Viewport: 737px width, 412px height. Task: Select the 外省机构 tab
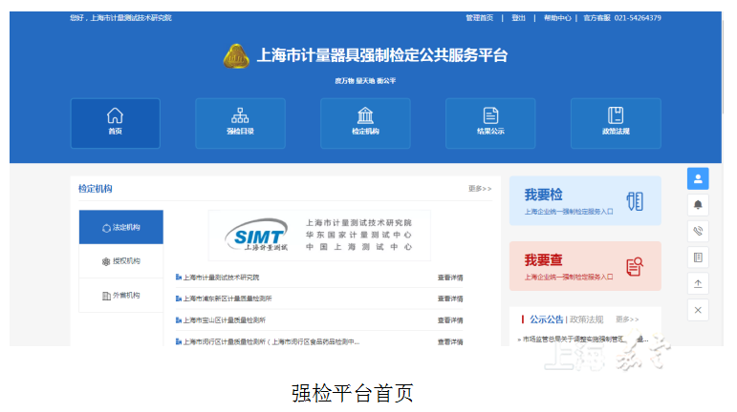coord(121,296)
